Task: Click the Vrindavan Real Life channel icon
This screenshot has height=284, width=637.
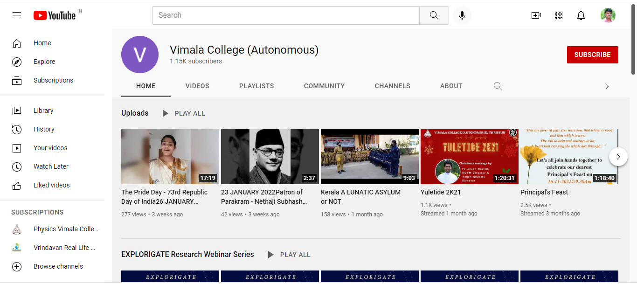Action: point(17,248)
